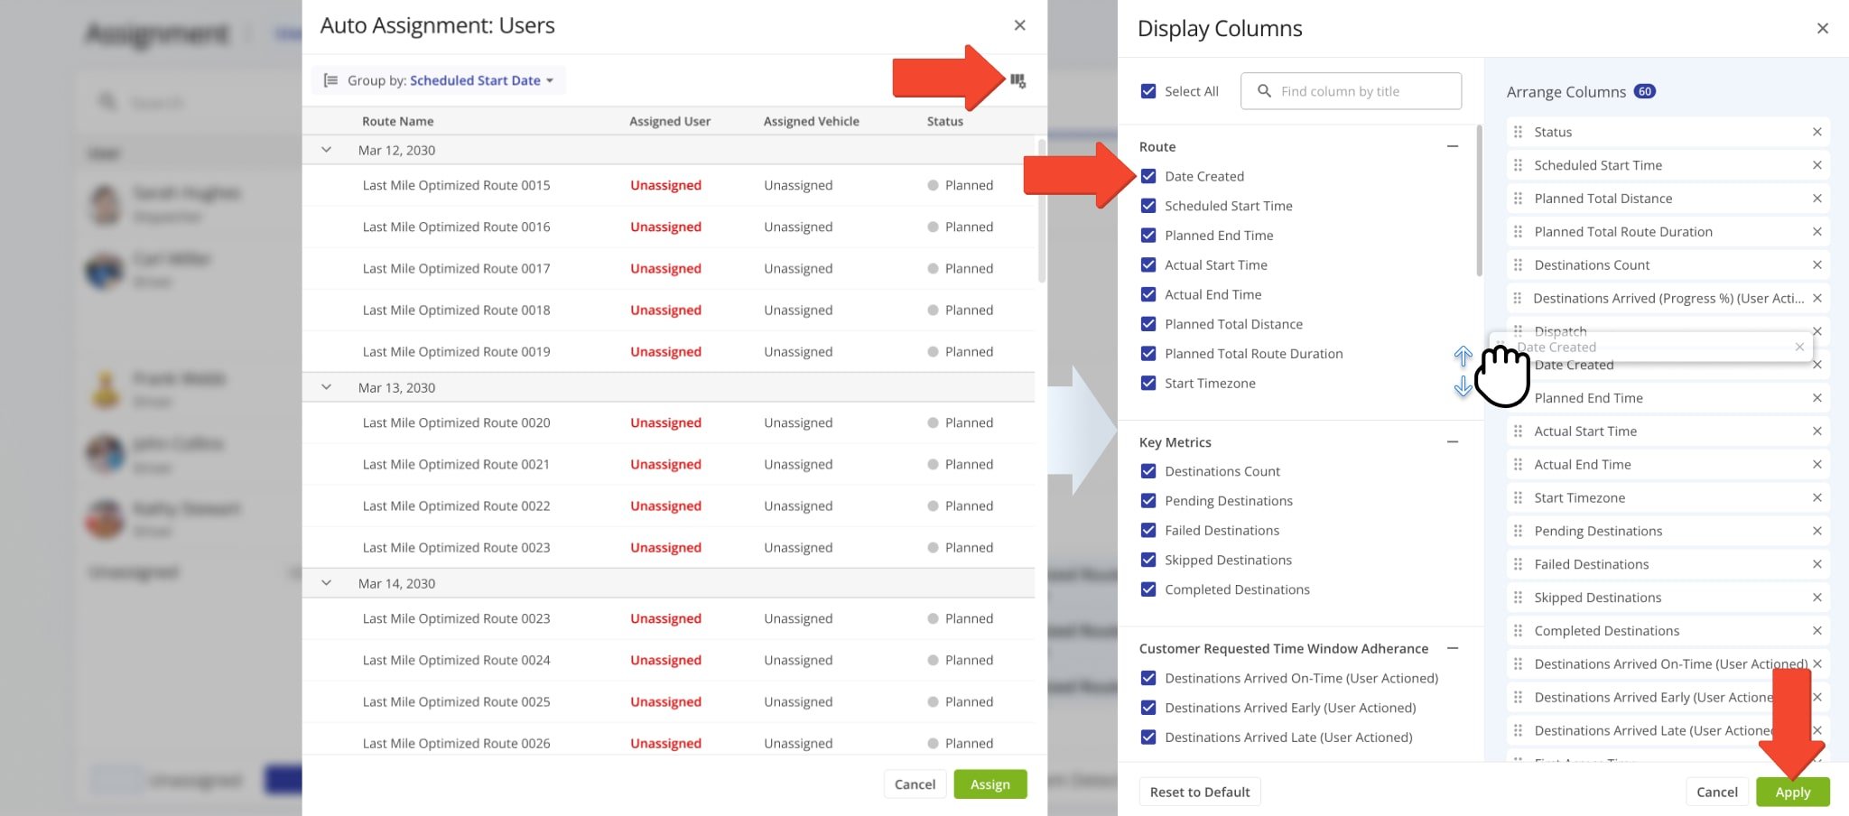Click into the Find column by title field
The image size is (1849, 816).
[1350, 90]
